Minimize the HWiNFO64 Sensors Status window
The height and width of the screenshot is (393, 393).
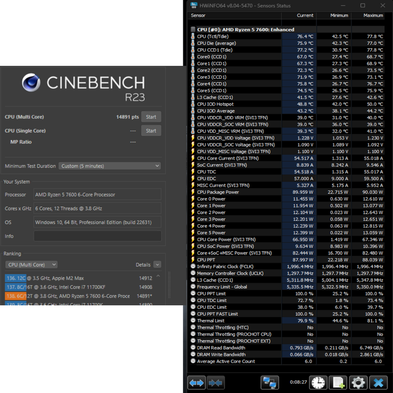pos(343,5)
